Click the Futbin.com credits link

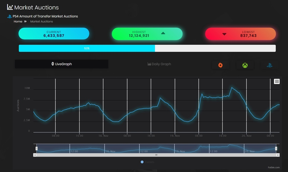tap(274, 167)
